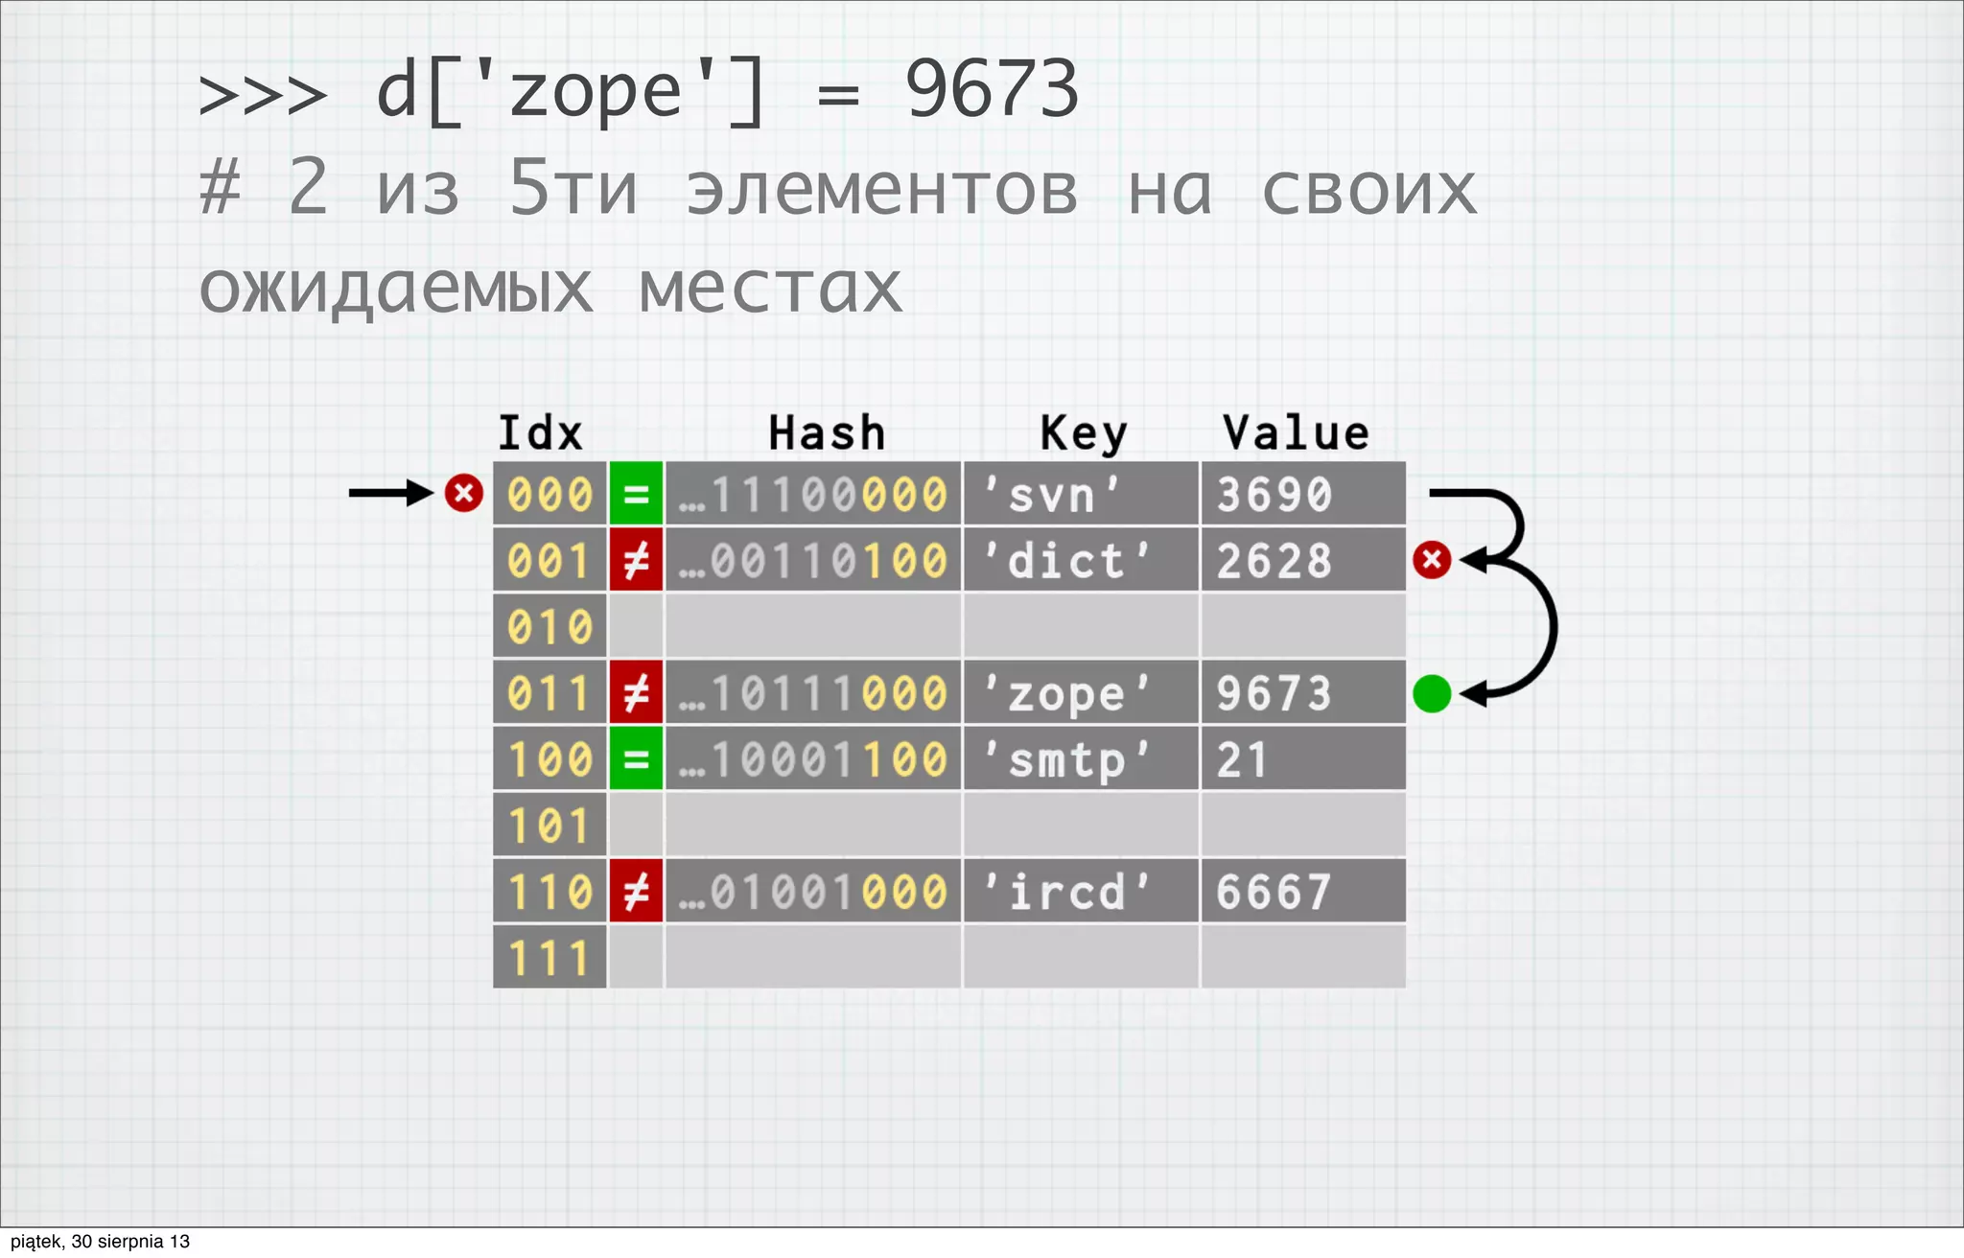Select the red not-equal marker in row 001
Image resolution: width=1964 pixels, height=1258 pixels.
[x=636, y=559]
